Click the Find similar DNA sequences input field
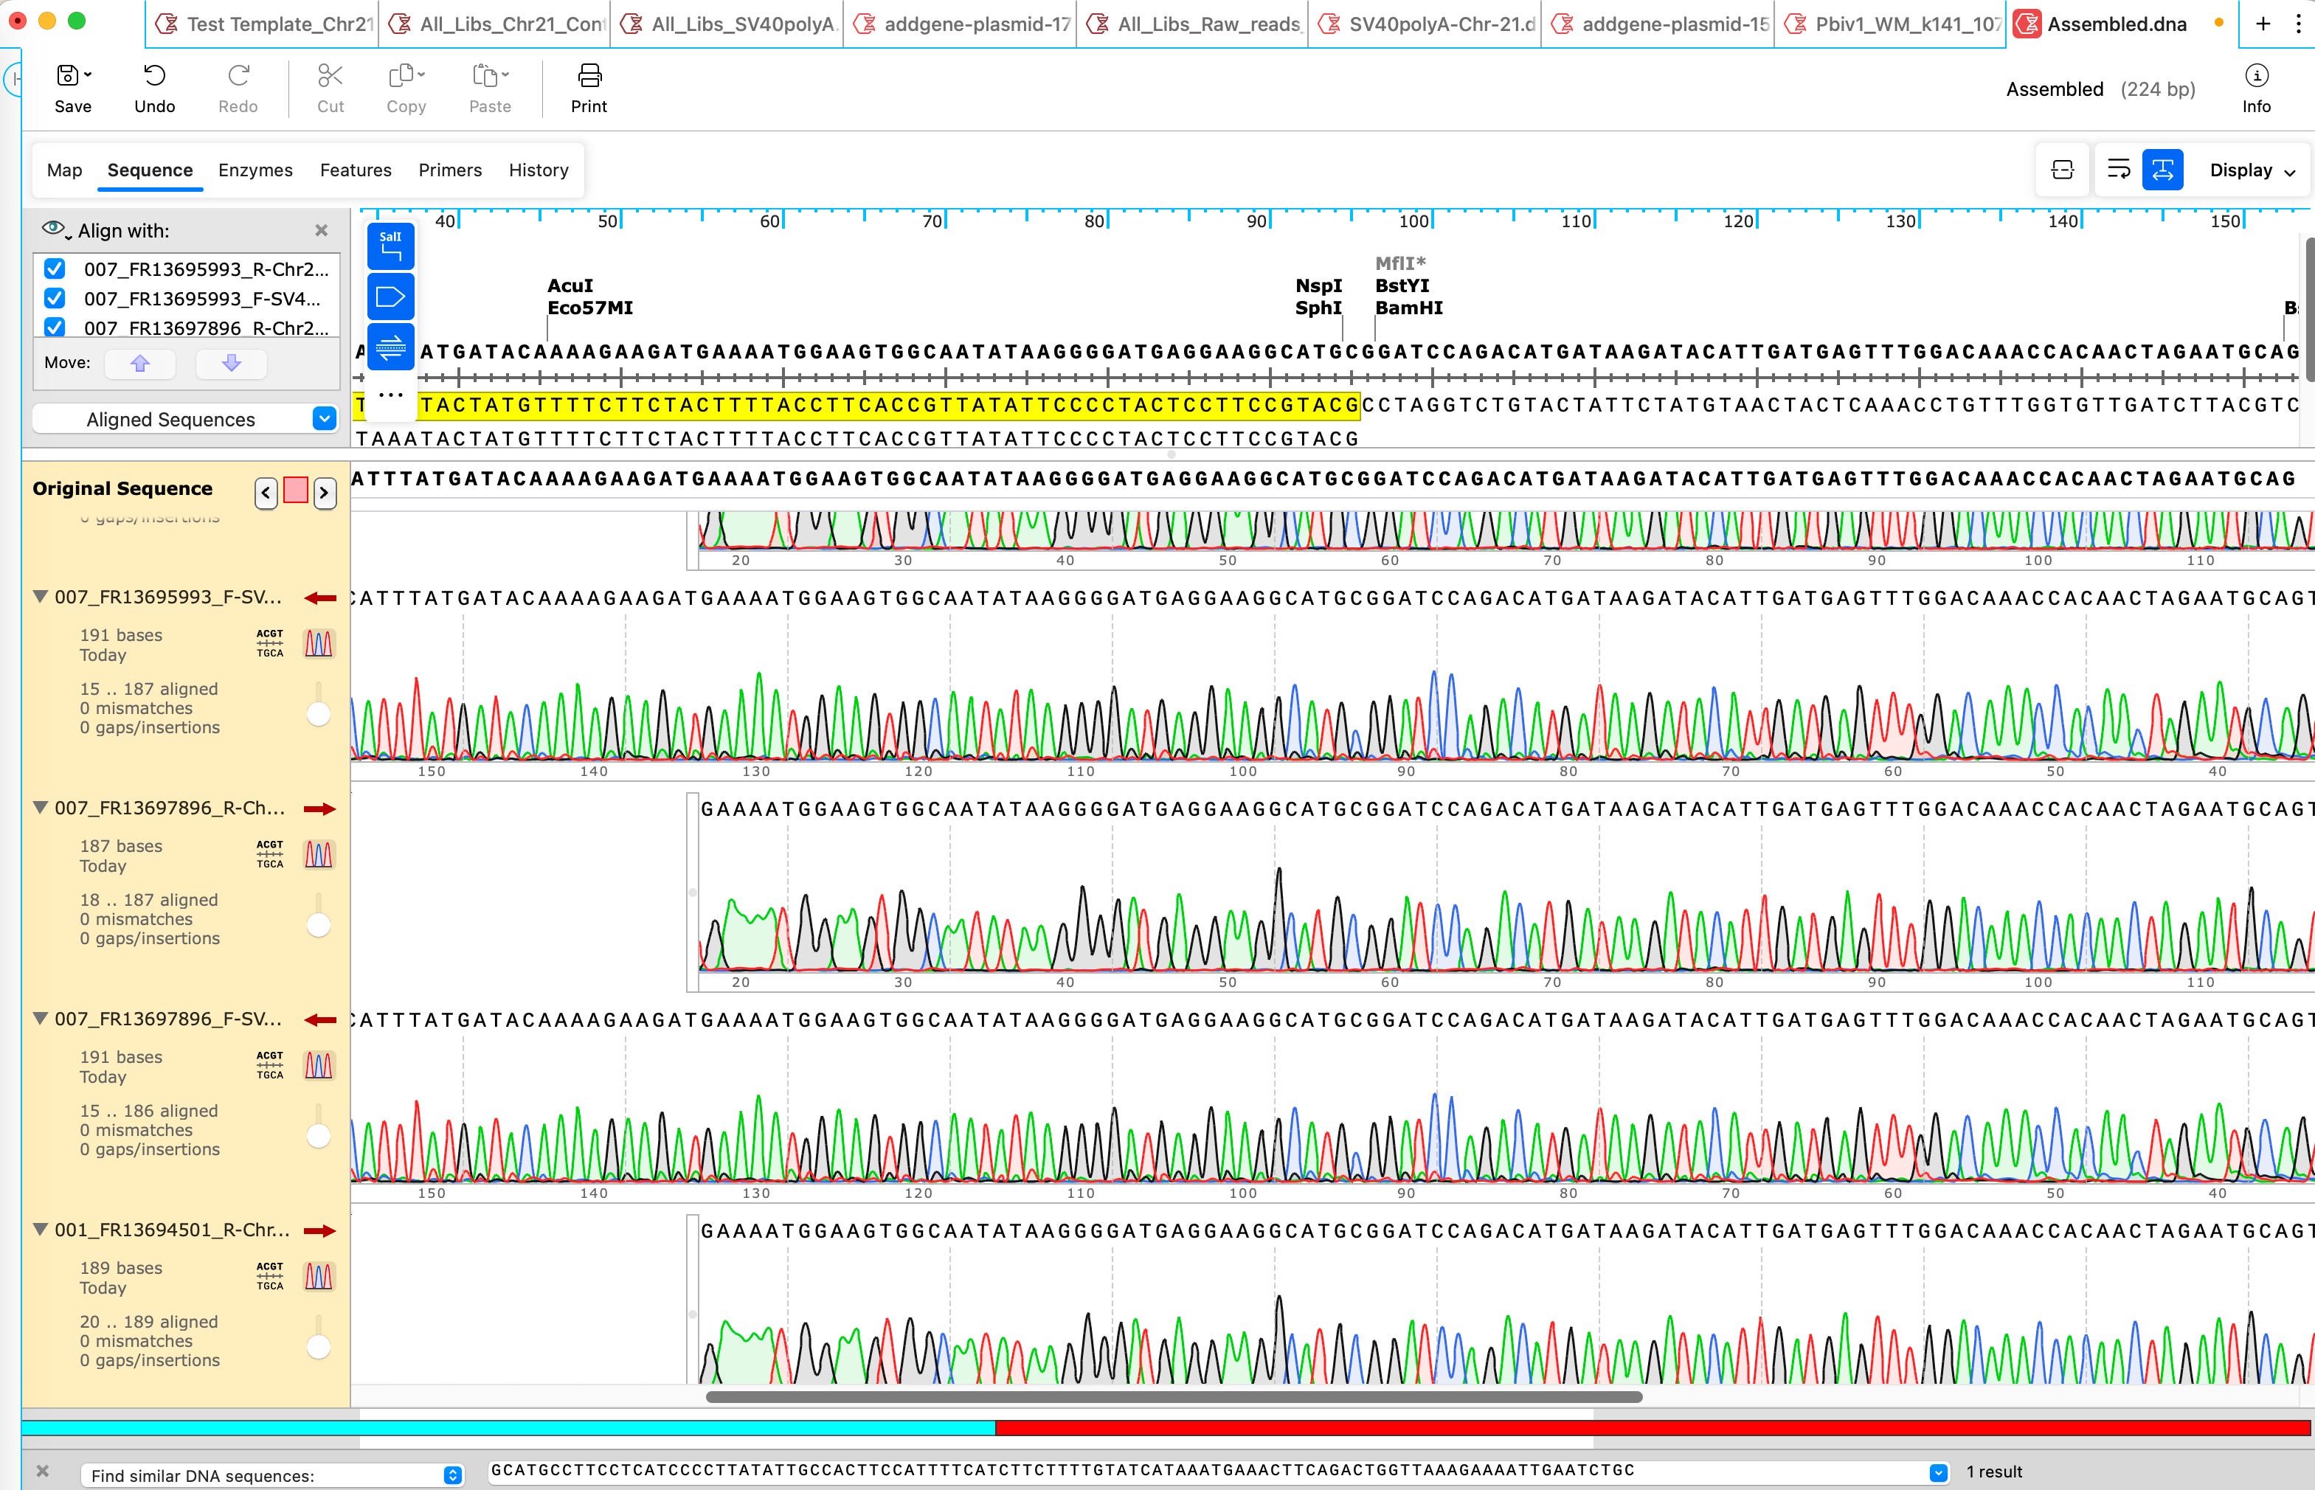Screen dimensions: 2315x1490 (x=1208, y=1472)
